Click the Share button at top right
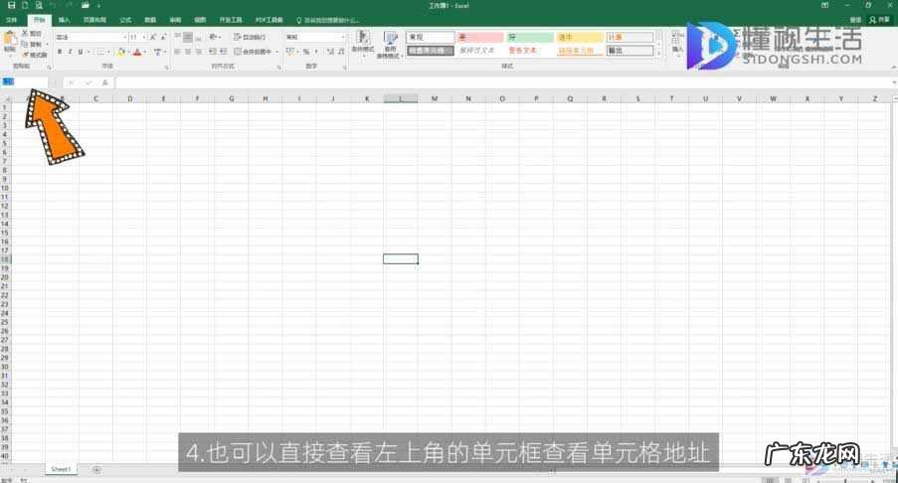 (x=879, y=20)
